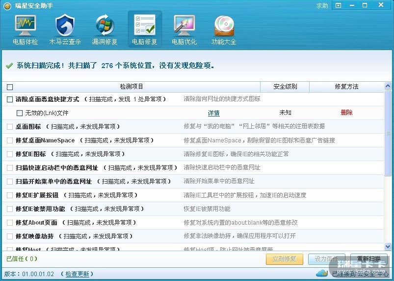Check the 修复IE扩展按钮 checkbox
The width and height of the screenshot is (394, 281).
[10, 195]
